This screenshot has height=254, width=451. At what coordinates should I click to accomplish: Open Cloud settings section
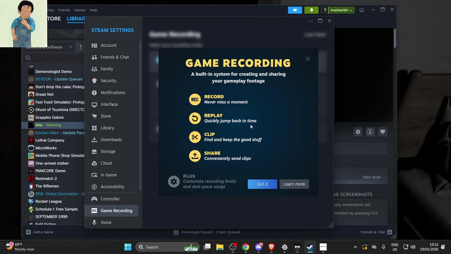[x=111, y=163]
